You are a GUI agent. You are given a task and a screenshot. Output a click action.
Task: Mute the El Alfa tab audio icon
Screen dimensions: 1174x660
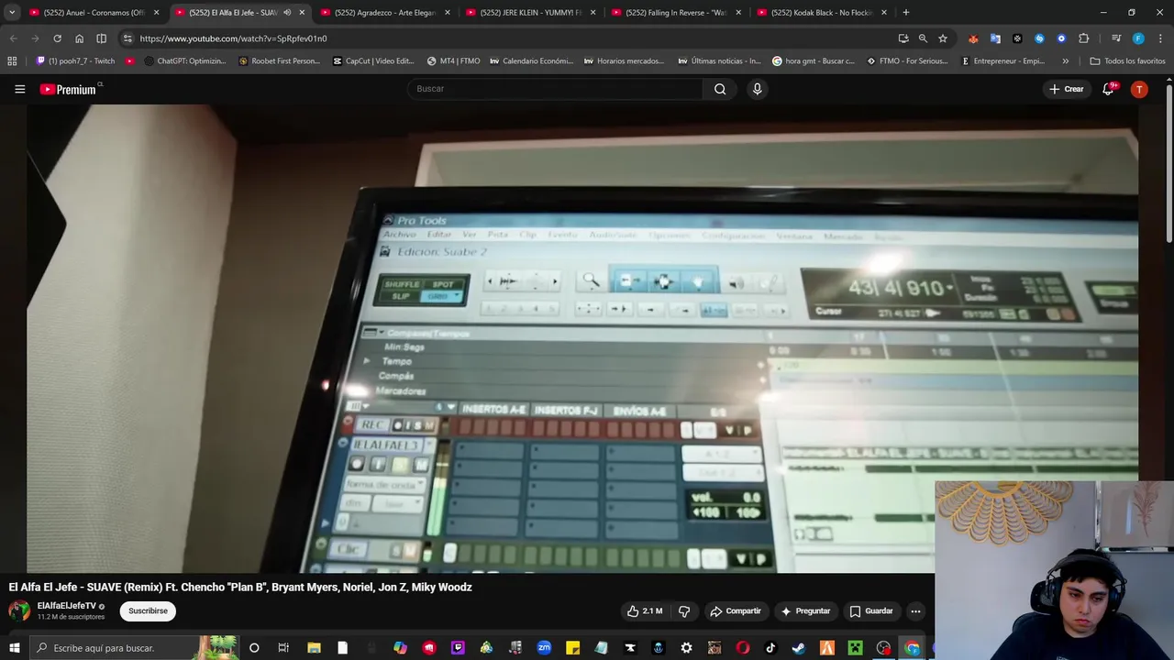pyautogui.click(x=287, y=13)
